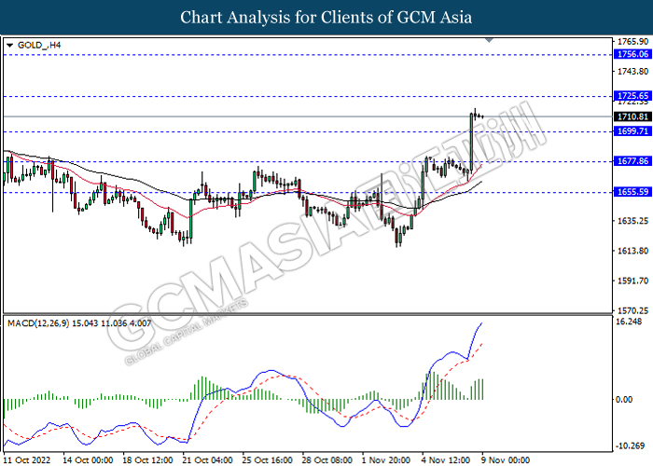Viewport: 653px width, 466px height.
Task: Click the 1613.80 price axis value
Action: pyautogui.click(x=632, y=251)
